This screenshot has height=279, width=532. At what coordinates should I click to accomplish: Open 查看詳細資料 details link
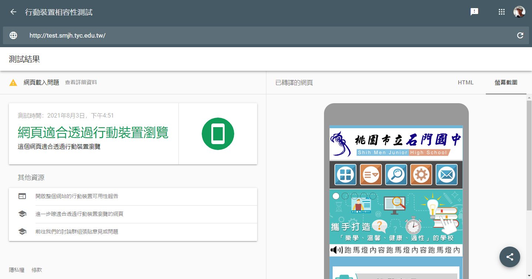[x=81, y=83]
